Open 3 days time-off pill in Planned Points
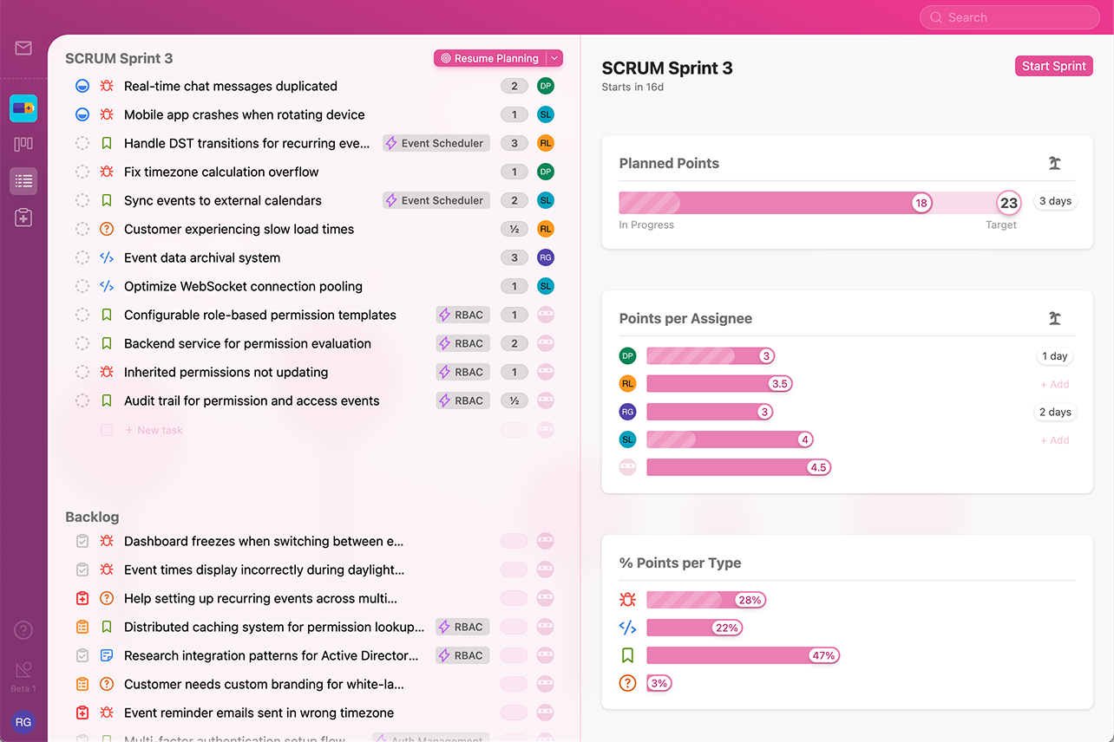Image resolution: width=1114 pixels, height=742 pixels. click(x=1055, y=201)
